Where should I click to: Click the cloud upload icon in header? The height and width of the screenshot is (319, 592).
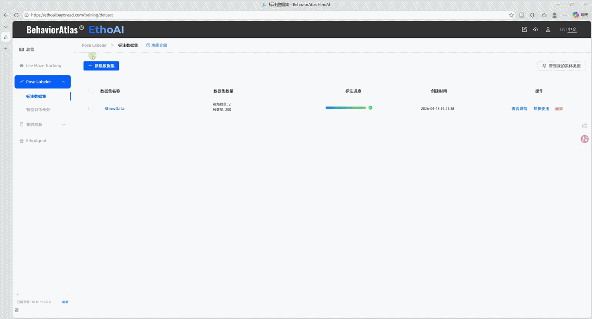[536, 30]
